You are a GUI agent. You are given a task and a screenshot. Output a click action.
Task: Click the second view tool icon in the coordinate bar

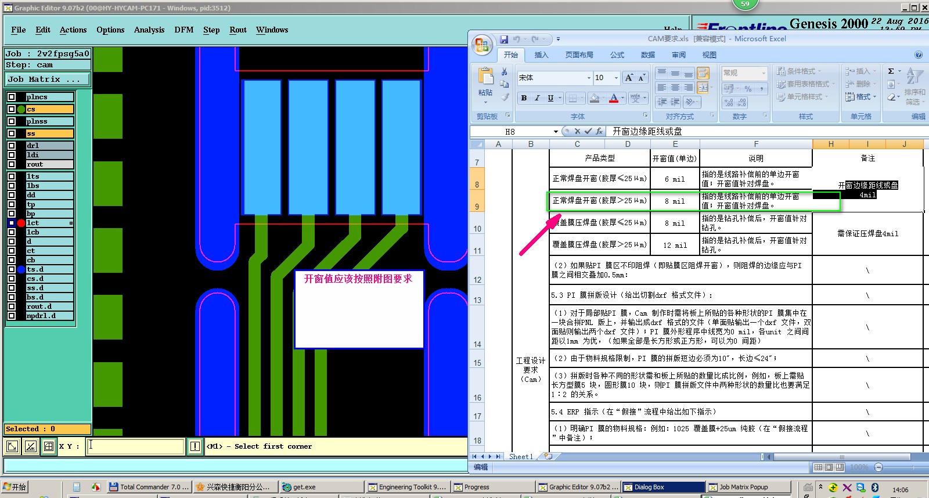30,446
